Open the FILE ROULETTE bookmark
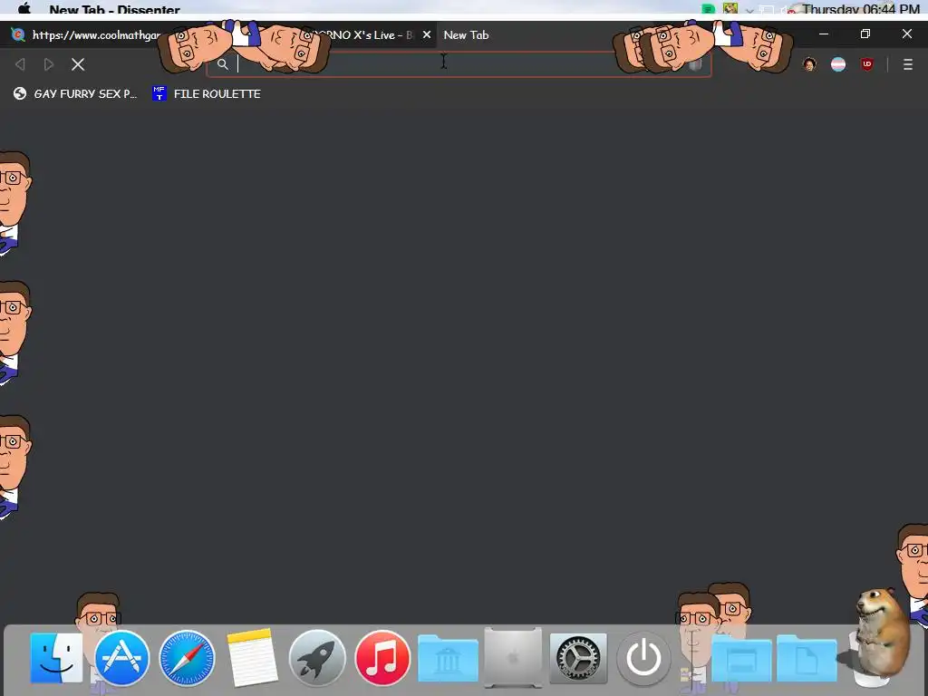 [x=206, y=93]
